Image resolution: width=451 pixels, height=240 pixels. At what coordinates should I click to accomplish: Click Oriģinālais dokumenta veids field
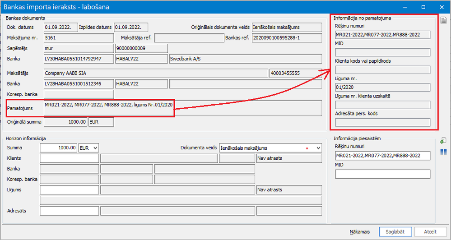pyautogui.click(x=287, y=28)
